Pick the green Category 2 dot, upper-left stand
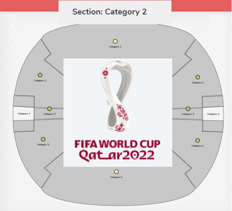The height and width of the screenshot is (211, 232). 40,75
